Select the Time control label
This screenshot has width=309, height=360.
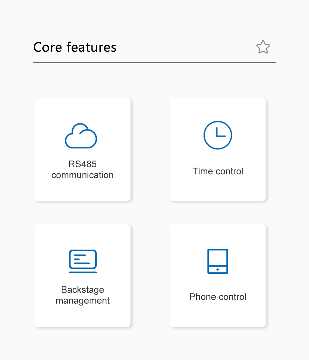(x=218, y=171)
